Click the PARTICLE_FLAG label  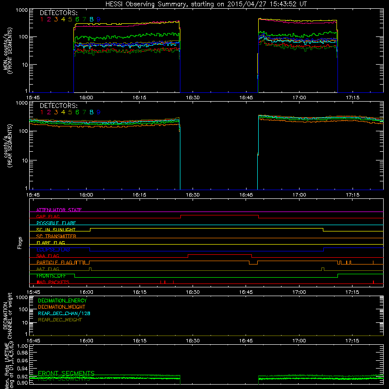(54, 262)
